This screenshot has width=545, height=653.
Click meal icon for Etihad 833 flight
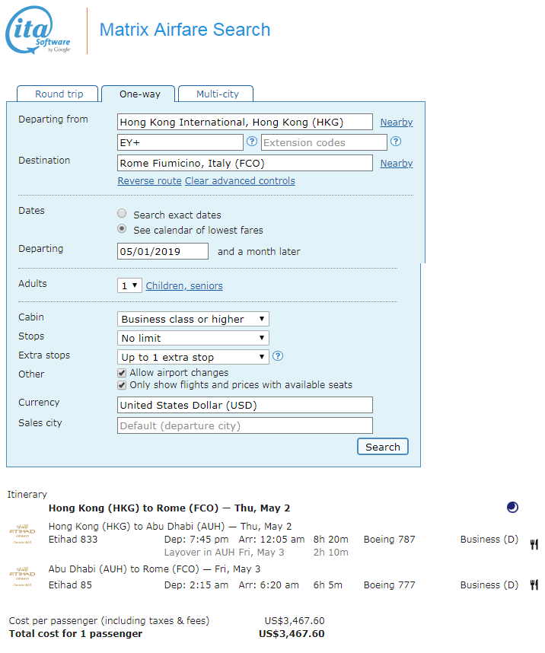point(534,544)
